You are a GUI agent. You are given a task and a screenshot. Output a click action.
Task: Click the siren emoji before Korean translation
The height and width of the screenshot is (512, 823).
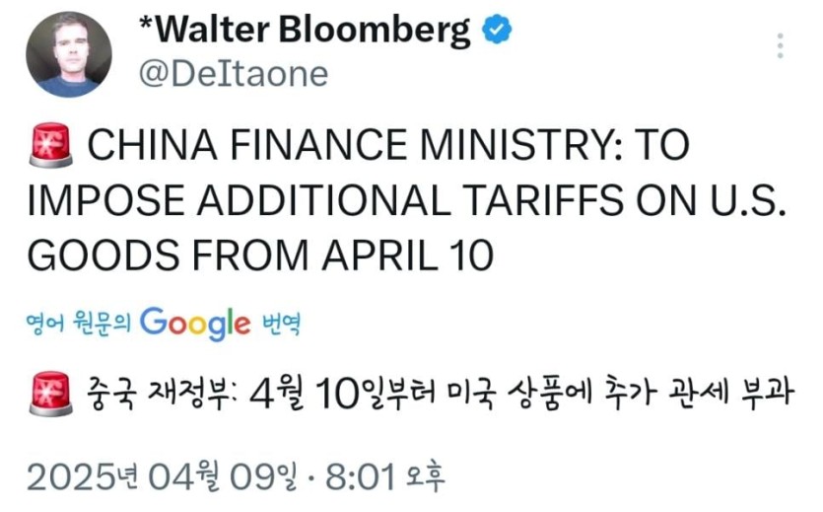[x=50, y=395]
